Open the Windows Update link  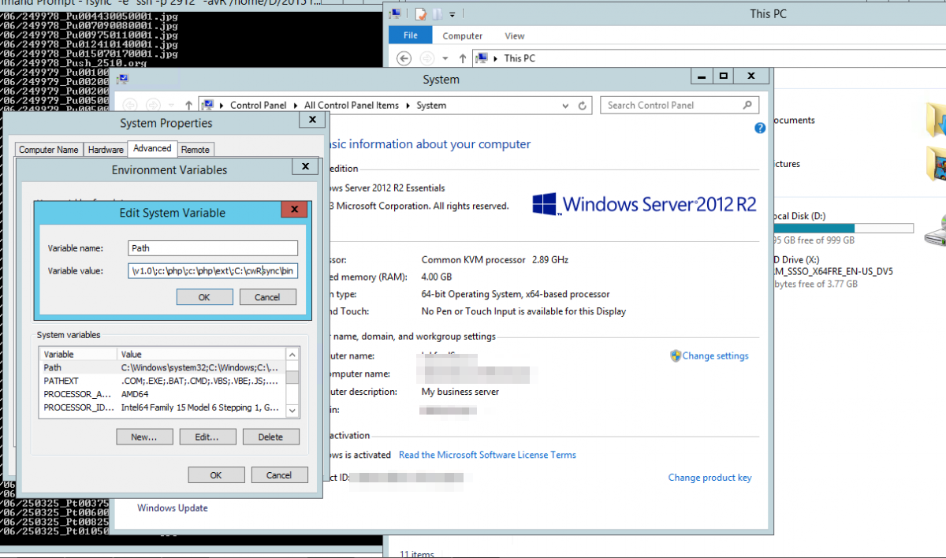(173, 508)
